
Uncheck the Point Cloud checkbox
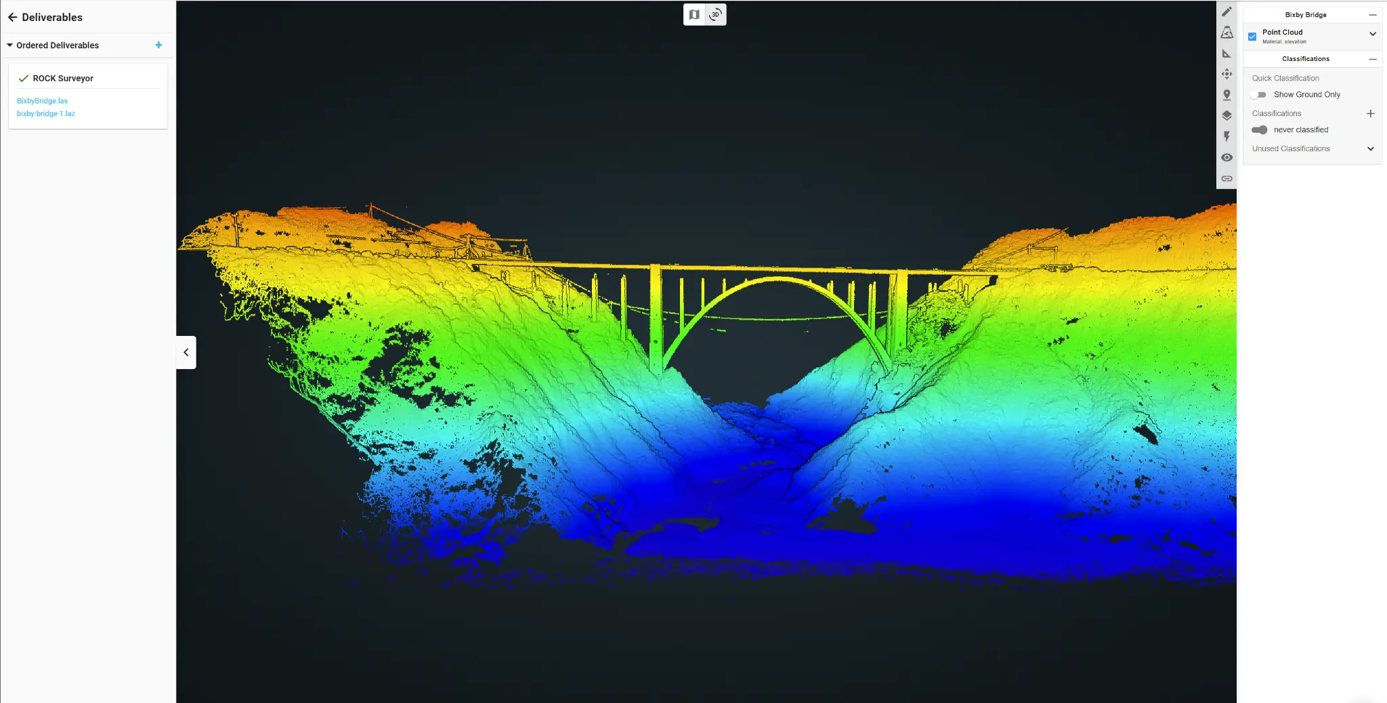(1252, 36)
